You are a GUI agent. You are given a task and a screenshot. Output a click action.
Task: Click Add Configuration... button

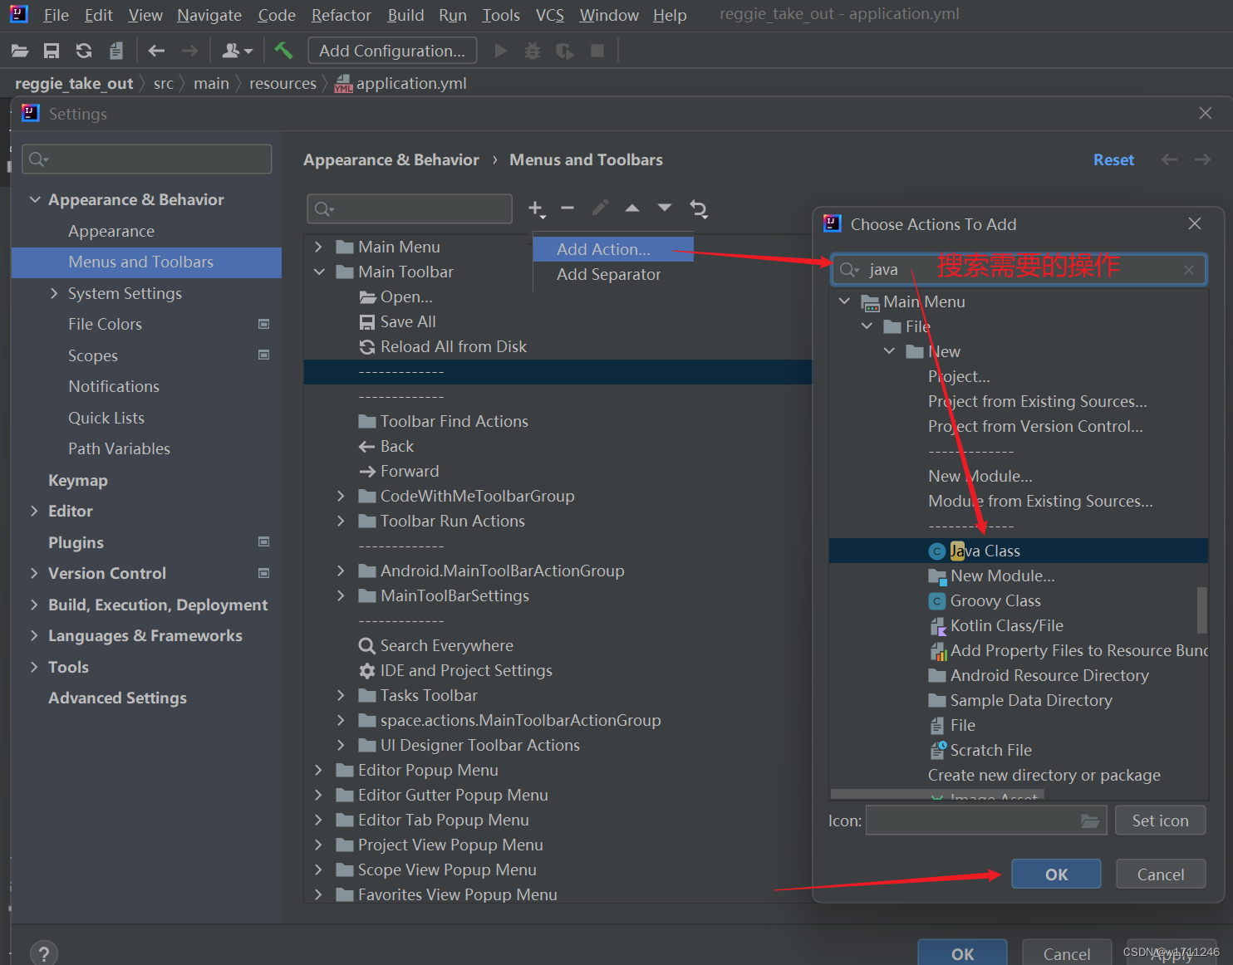[392, 51]
